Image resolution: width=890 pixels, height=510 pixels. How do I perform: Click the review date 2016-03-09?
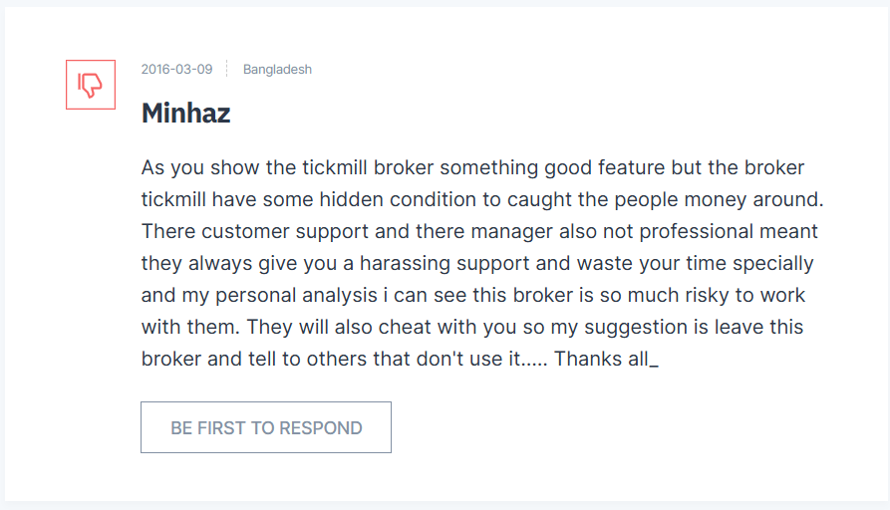click(x=176, y=69)
